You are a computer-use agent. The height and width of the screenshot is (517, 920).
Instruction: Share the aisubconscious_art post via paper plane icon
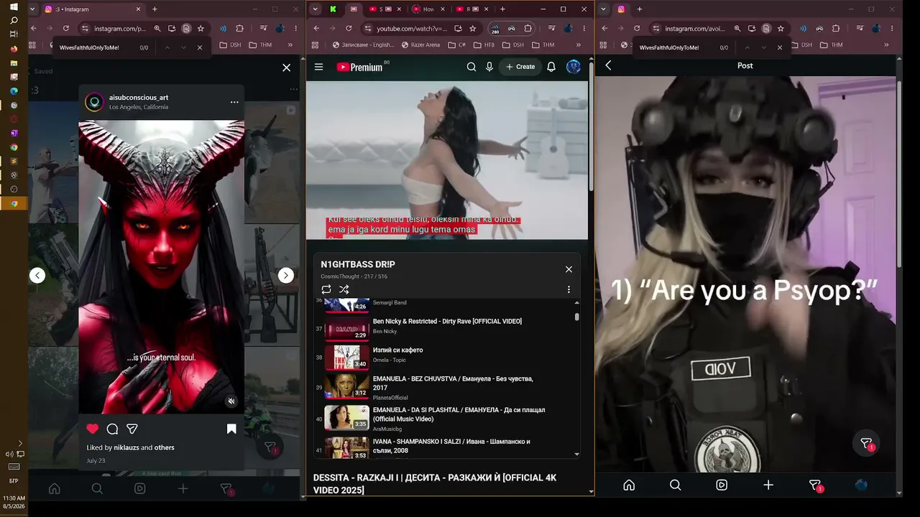132,429
